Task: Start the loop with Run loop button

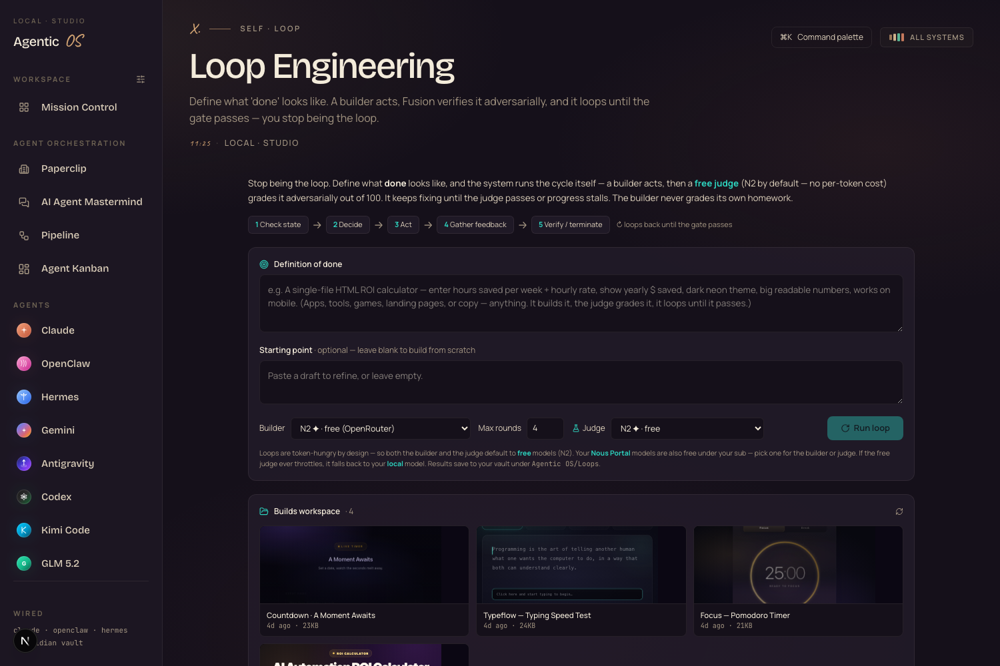Action: (x=865, y=428)
